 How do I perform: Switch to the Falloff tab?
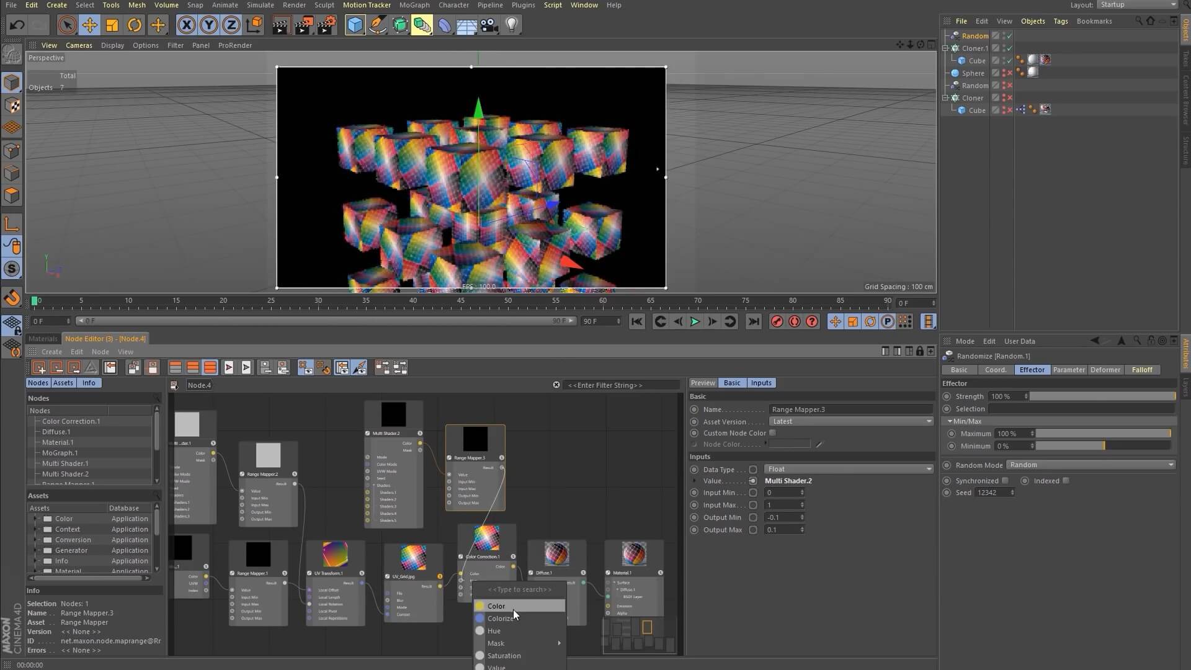click(1141, 370)
